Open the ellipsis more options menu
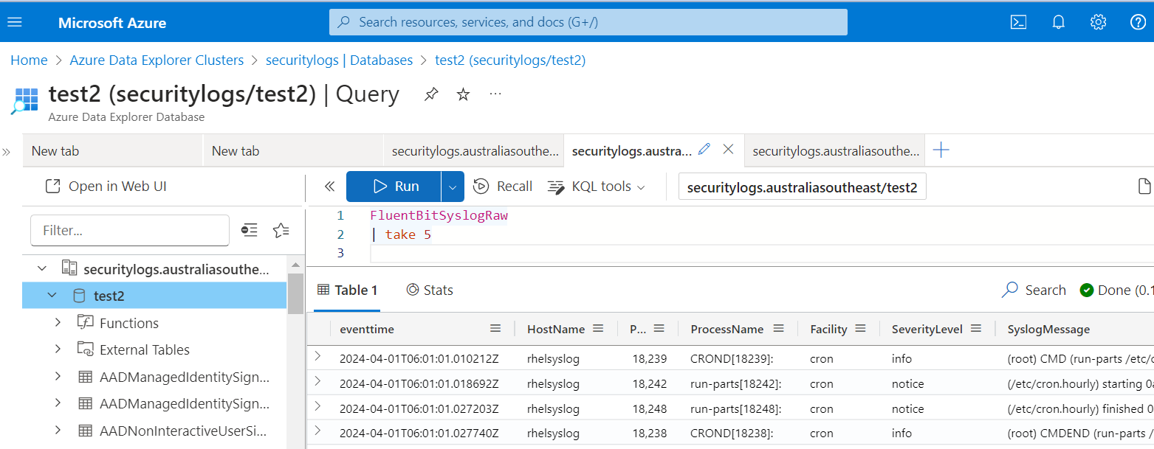 495,94
